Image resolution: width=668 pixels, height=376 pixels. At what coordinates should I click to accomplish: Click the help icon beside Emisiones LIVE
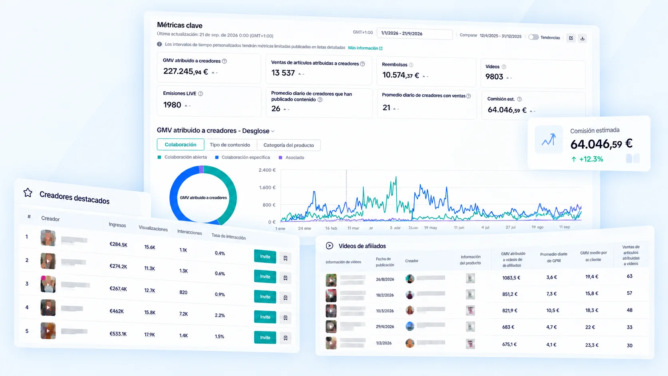pos(201,94)
